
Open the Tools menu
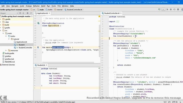(x=53, y=6)
